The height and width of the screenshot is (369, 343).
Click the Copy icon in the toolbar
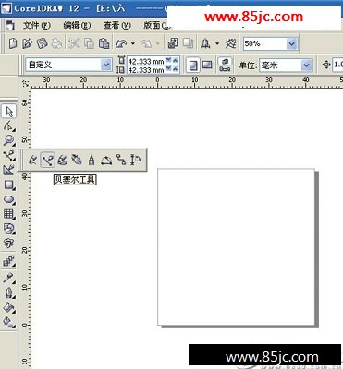[x=89, y=43]
